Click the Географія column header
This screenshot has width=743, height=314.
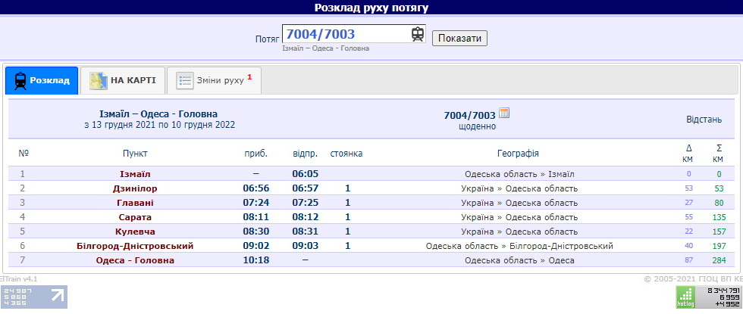pyautogui.click(x=518, y=154)
